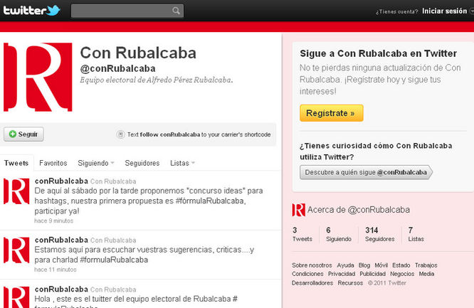Click avatar of the concurso ideas tweet
This screenshot has width=474, height=308.
(16, 191)
